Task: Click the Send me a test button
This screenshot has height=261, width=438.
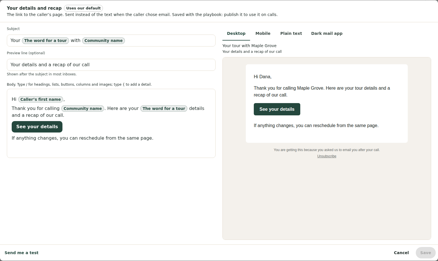Action: 21,253
